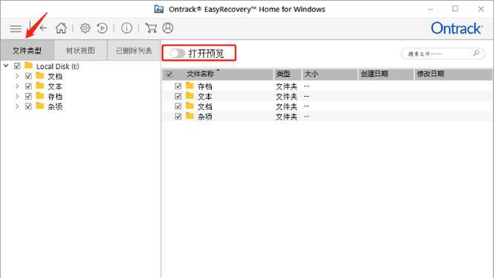This screenshot has width=494, height=278.
Task: Select Local Disk (I:) in tree
Action: [x=58, y=66]
